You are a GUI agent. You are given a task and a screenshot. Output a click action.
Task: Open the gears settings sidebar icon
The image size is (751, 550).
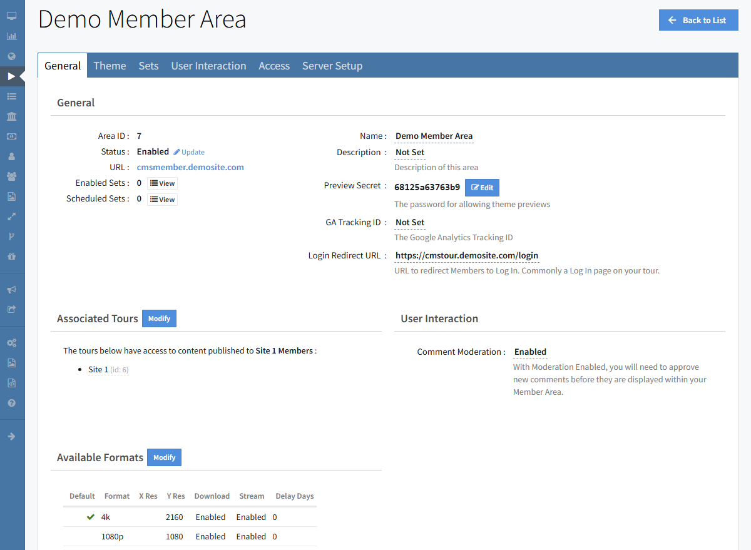click(11, 343)
